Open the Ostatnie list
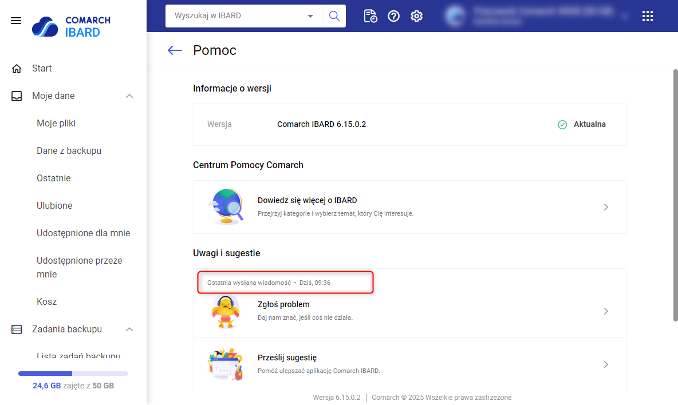Image resolution: width=678 pixels, height=405 pixels. 54,178
